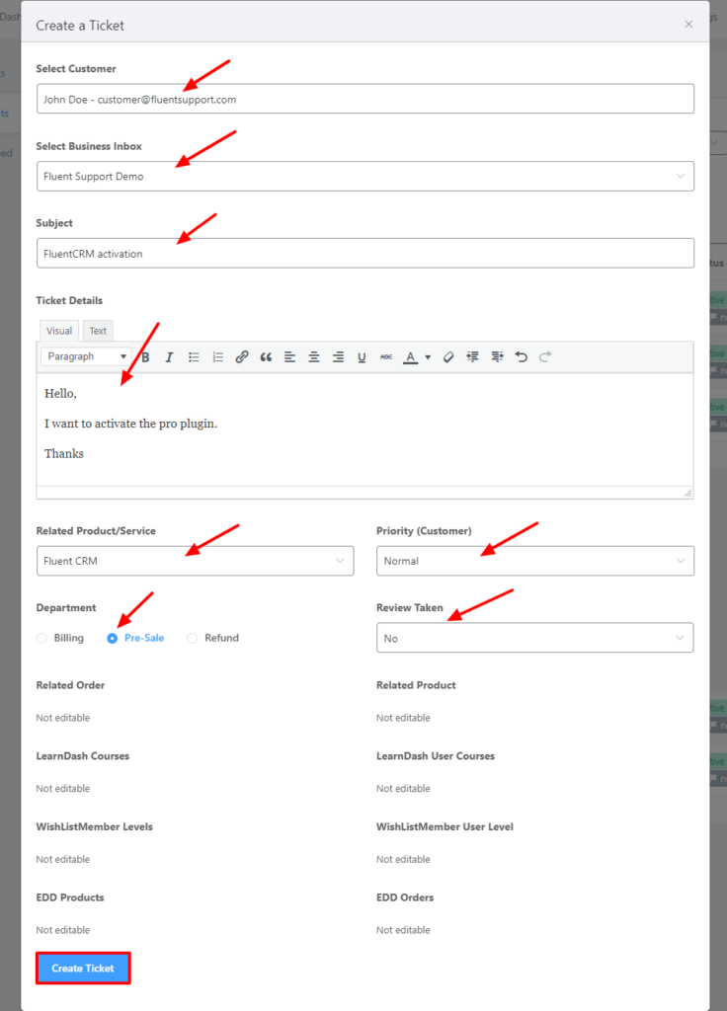Redo last edit in editor
The image size is (727, 1011).
tap(545, 357)
